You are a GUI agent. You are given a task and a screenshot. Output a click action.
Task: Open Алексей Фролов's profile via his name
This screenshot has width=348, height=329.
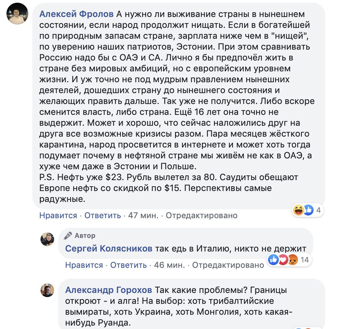coord(77,14)
